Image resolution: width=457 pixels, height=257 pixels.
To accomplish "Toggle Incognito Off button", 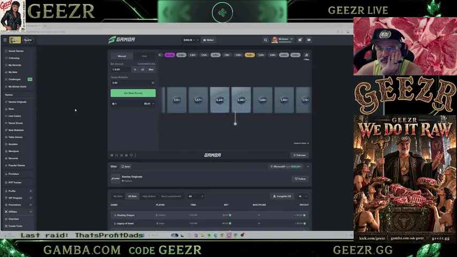I will pos(282,196).
